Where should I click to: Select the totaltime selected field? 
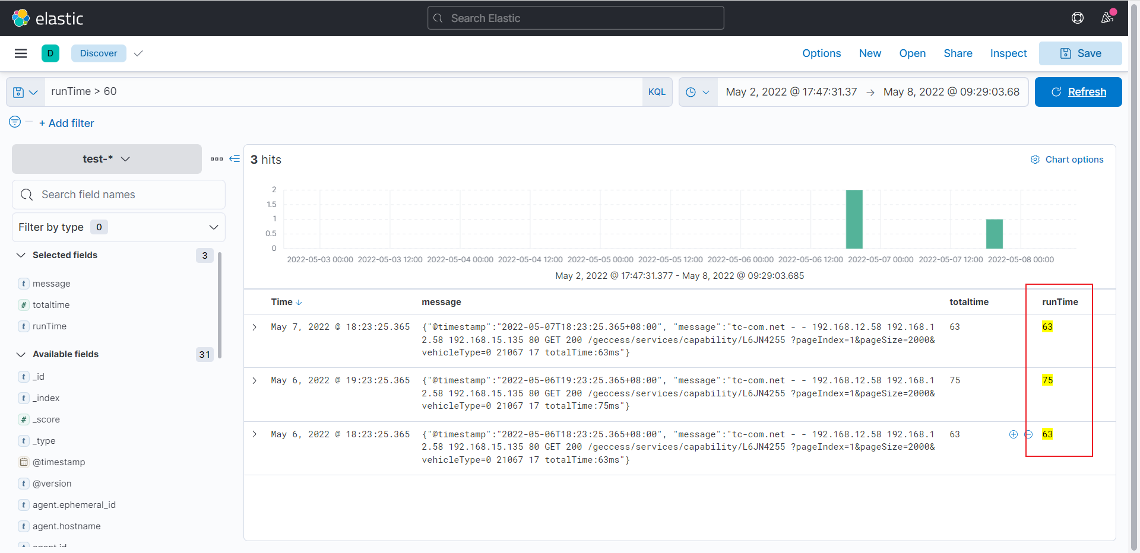[x=51, y=305]
